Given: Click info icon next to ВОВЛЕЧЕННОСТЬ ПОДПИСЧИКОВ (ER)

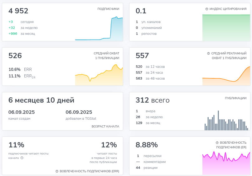Looking at the screenshot, I should tap(217, 142).
